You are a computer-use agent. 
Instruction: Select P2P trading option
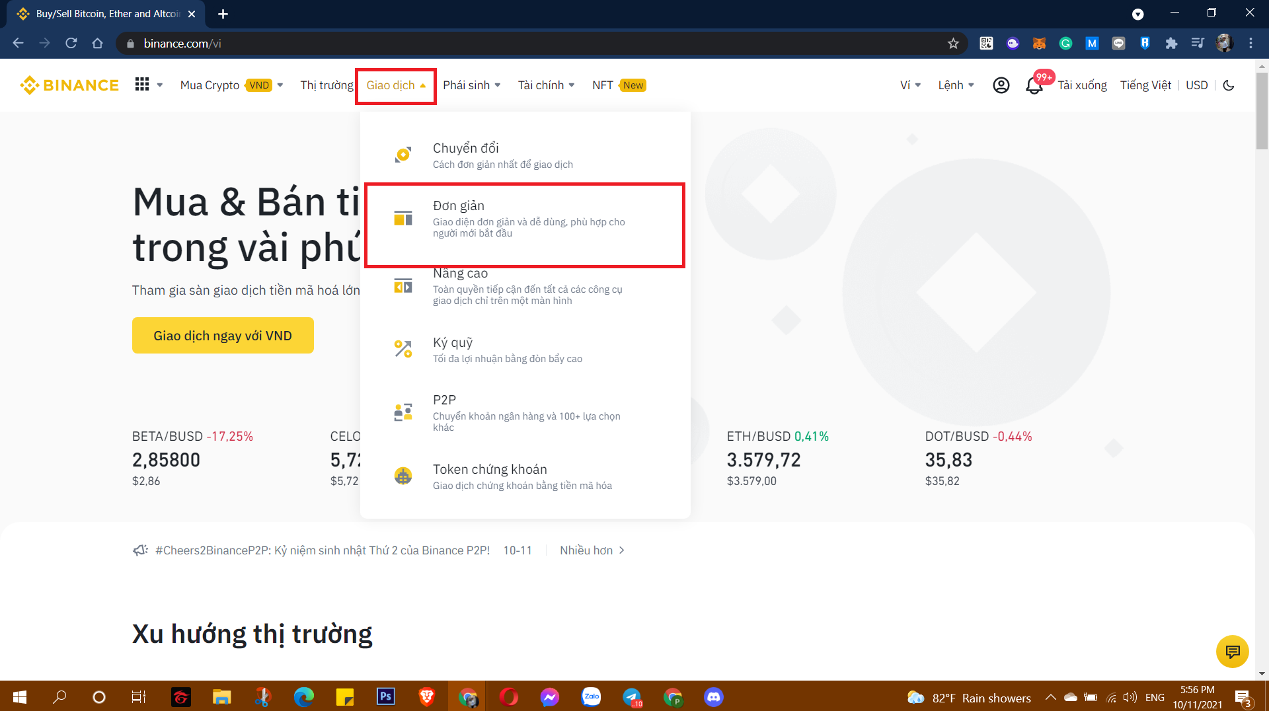click(x=525, y=412)
